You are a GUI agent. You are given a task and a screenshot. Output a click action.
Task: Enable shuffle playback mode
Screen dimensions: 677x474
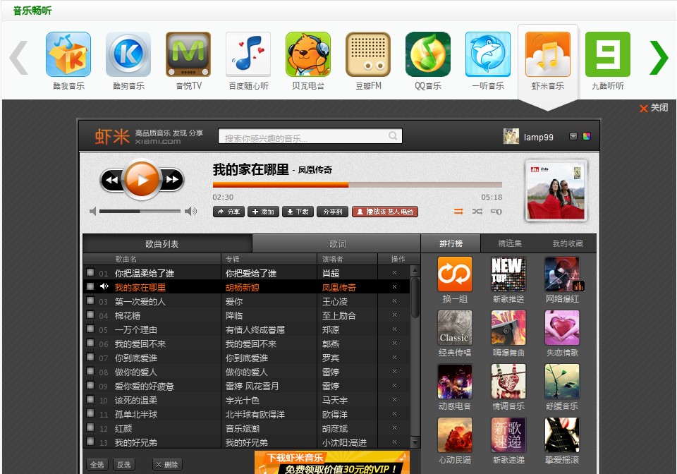pyautogui.click(x=477, y=211)
